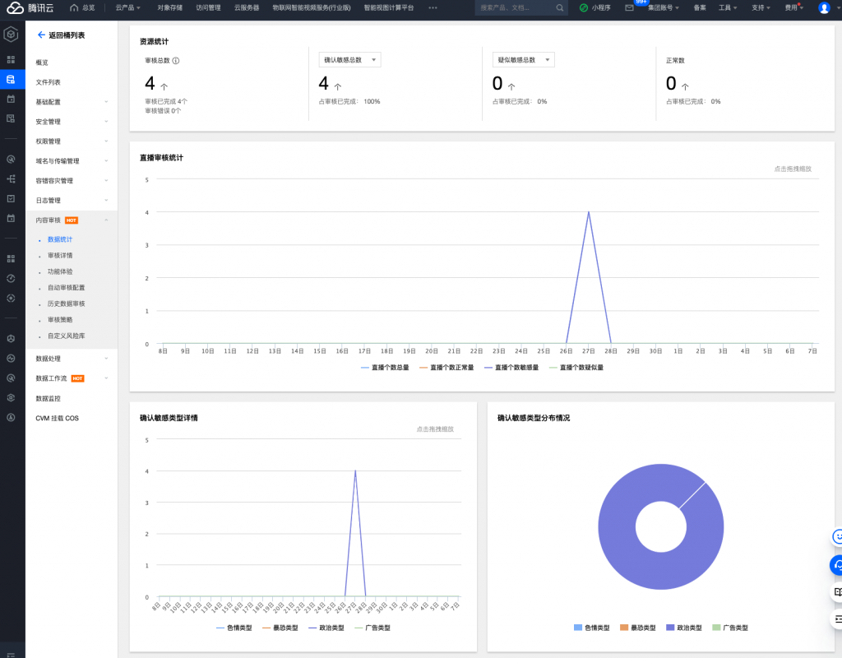Go to 总览 home icon in top bar
Viewport: 842px width, 658px height.
[x=74, y=7]
